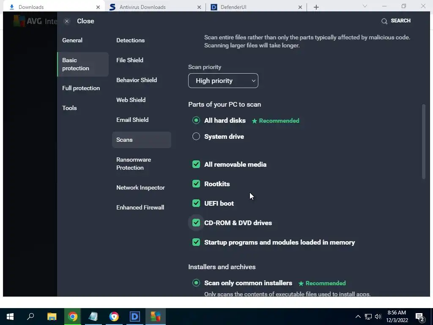The image size is (433, 325).
Task: Open a new browser tab
Action: click(x=316, y=7)
